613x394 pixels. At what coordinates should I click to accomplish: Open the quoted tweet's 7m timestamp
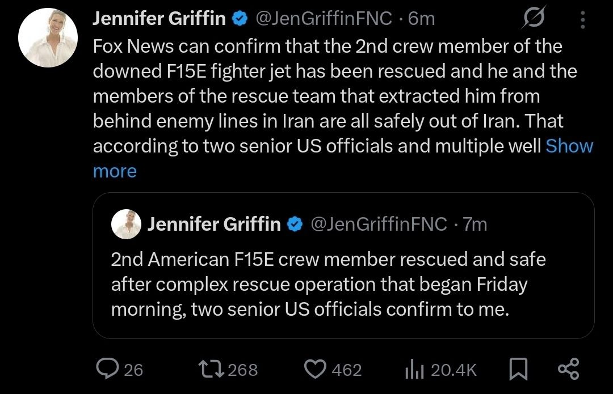tap(475, 224)
